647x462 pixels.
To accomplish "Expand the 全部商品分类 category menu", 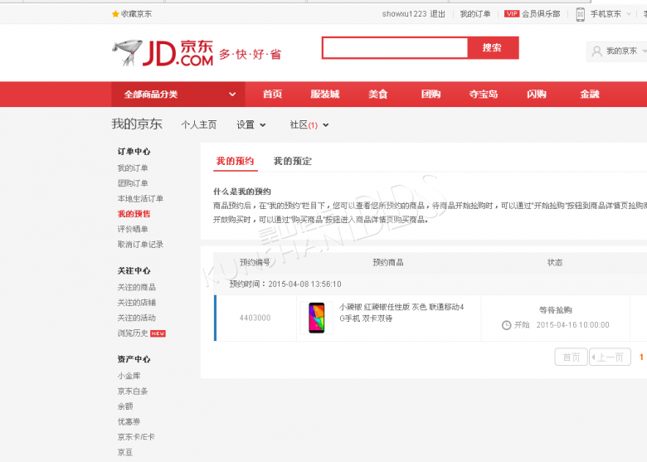I will coord(178,95).
